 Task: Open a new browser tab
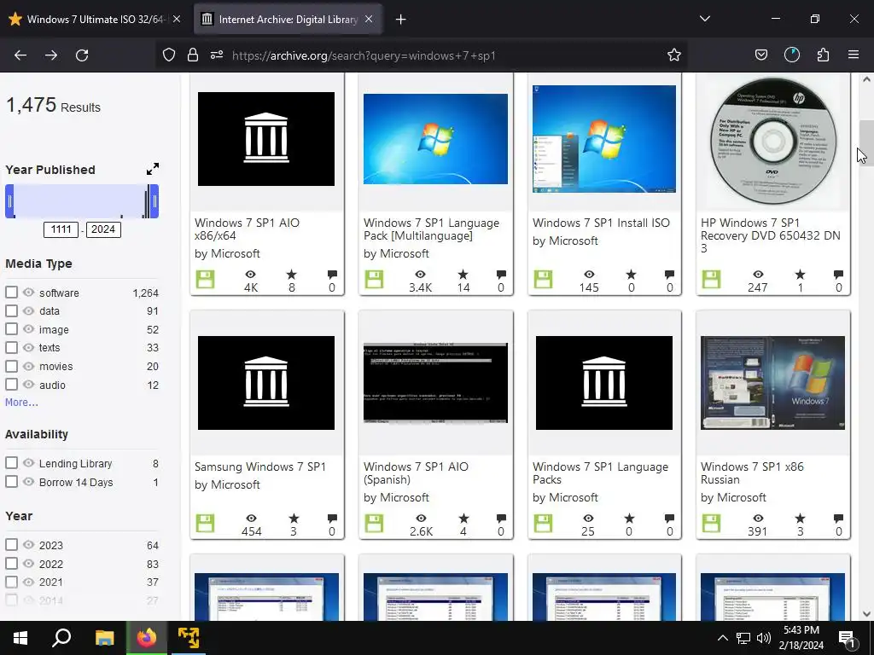401,20
